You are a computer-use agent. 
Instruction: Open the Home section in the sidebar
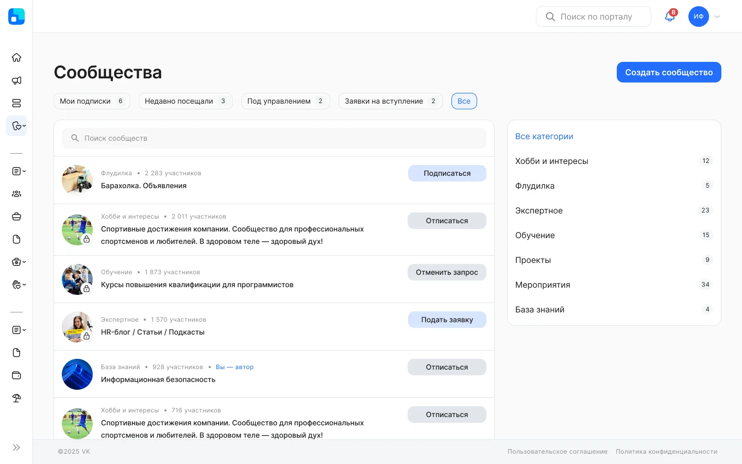click(16, 57)
